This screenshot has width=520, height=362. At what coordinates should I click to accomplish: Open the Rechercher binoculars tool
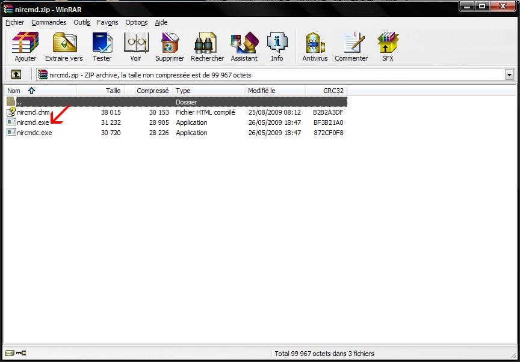coord(206,43)
